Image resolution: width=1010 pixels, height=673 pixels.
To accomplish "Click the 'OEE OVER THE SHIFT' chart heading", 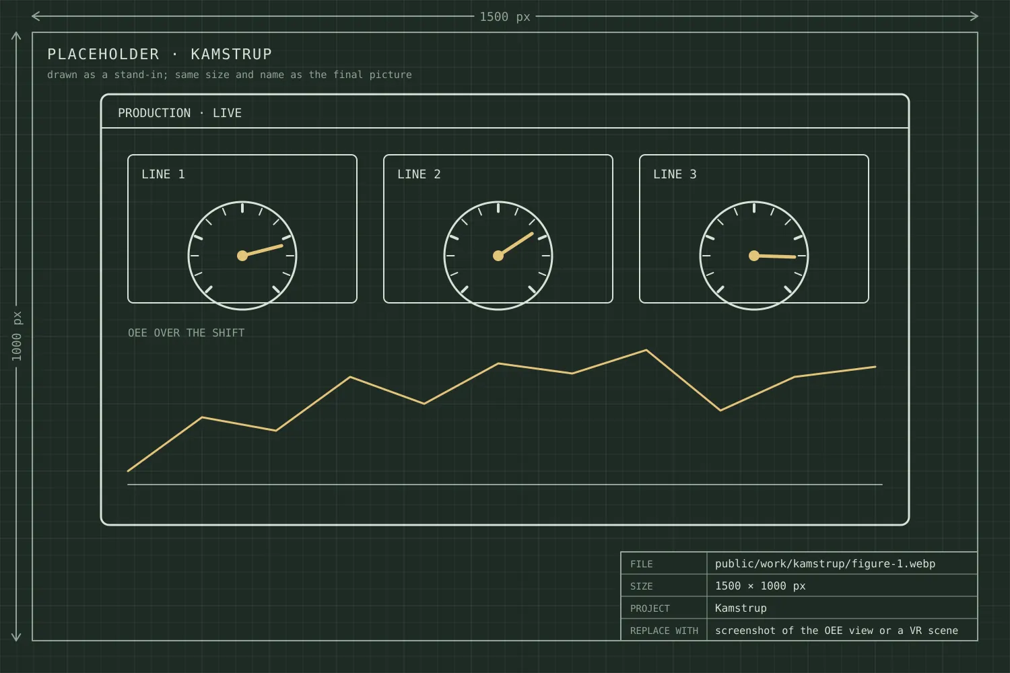I will [187, 332].
